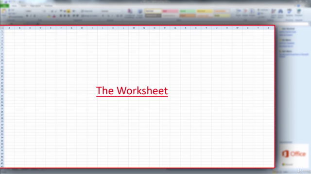Select column T header
311x174 pixels.
point(206,28)
